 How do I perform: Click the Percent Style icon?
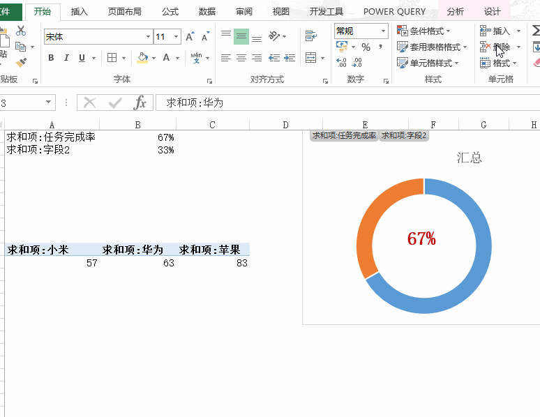[x=366, y=47]
